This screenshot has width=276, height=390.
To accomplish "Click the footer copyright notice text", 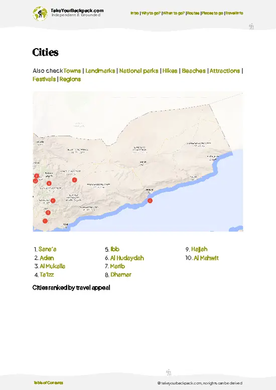I will click(x=200, y=383).
